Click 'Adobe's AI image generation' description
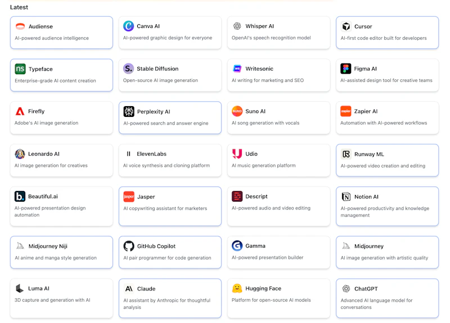Screen dimensions: 450x323 47,122
